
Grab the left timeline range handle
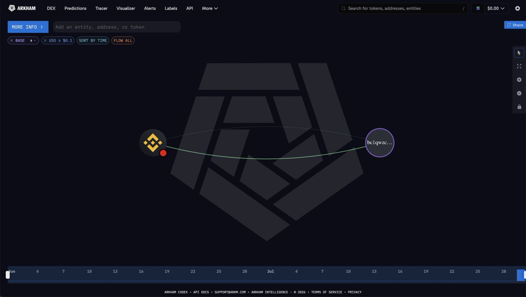[8, 275]
